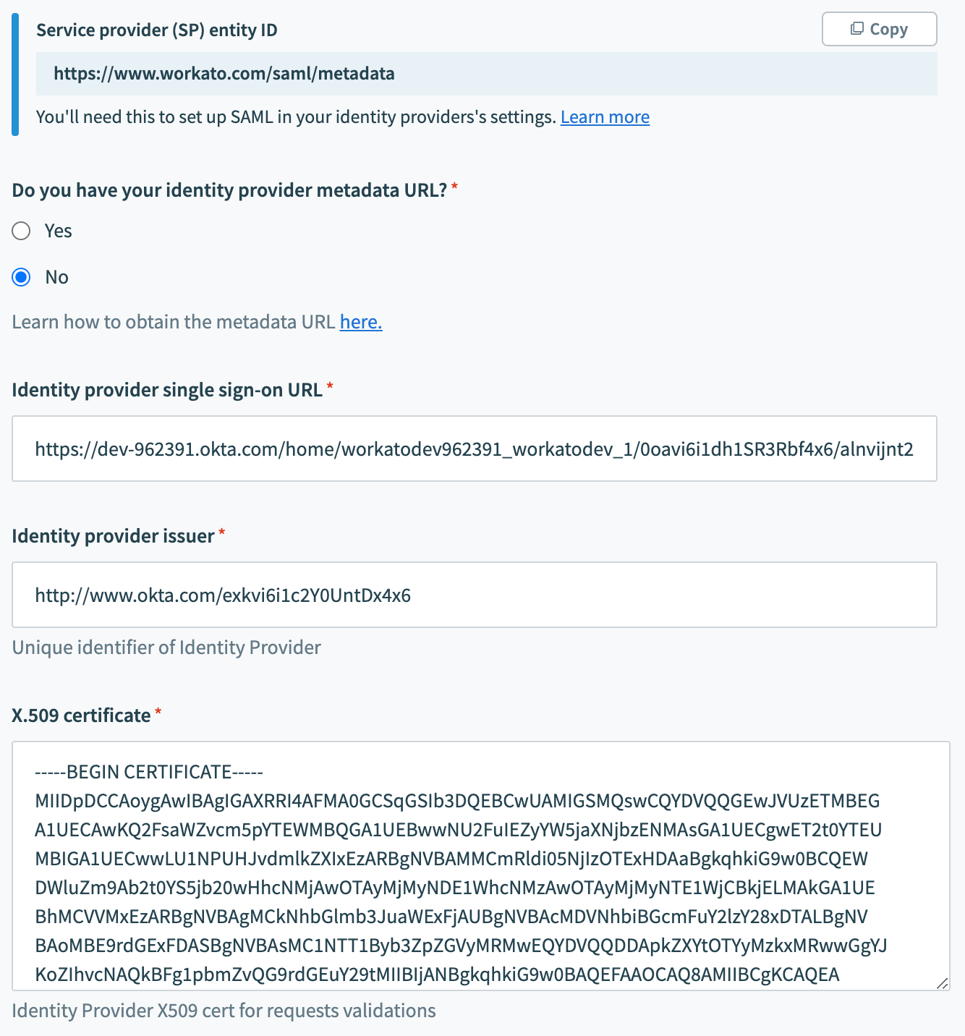
Task: Click the BEGIN CERTIFICATE line in the textarea
Action: pyautogui.click(x=149, y=772)
